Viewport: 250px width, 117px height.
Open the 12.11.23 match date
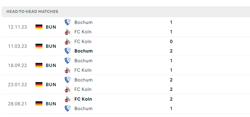(17, 27)
